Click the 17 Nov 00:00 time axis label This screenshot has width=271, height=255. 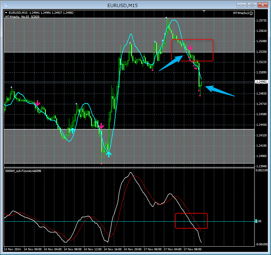(152, 249)
